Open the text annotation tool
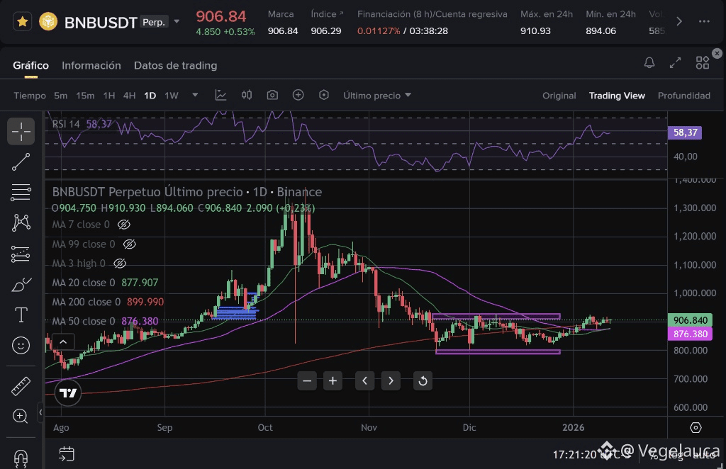This screenshot has height=469, width=726. 21,315
